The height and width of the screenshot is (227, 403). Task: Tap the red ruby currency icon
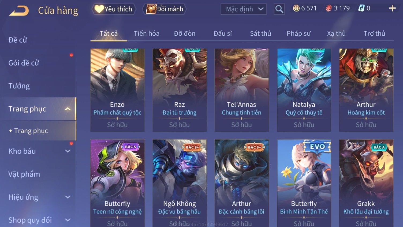pos(329,8)
